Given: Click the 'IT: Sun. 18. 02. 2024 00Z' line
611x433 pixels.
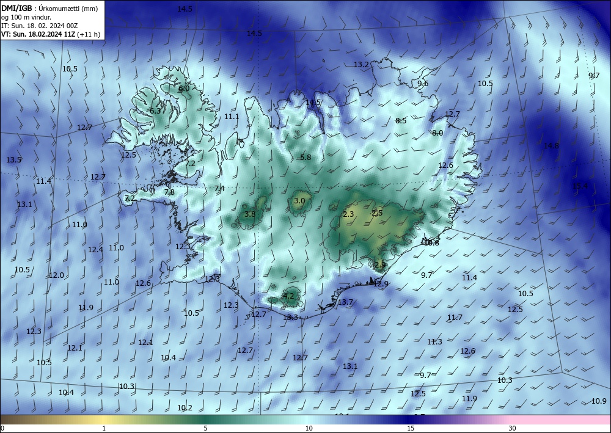Looking at the screenshot, I should (39, 26).
